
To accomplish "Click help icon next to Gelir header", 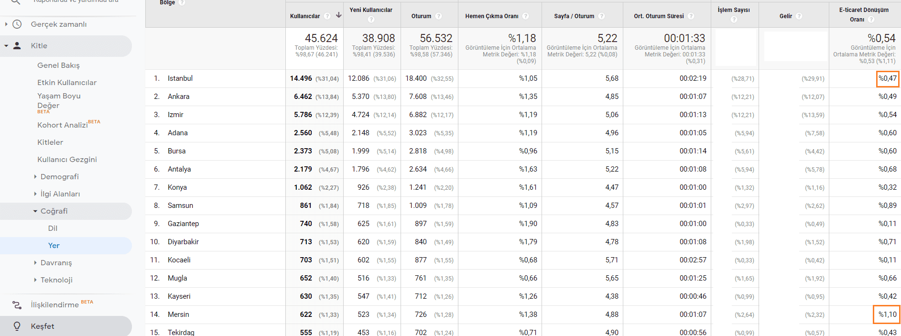I will tap(799, 16).
